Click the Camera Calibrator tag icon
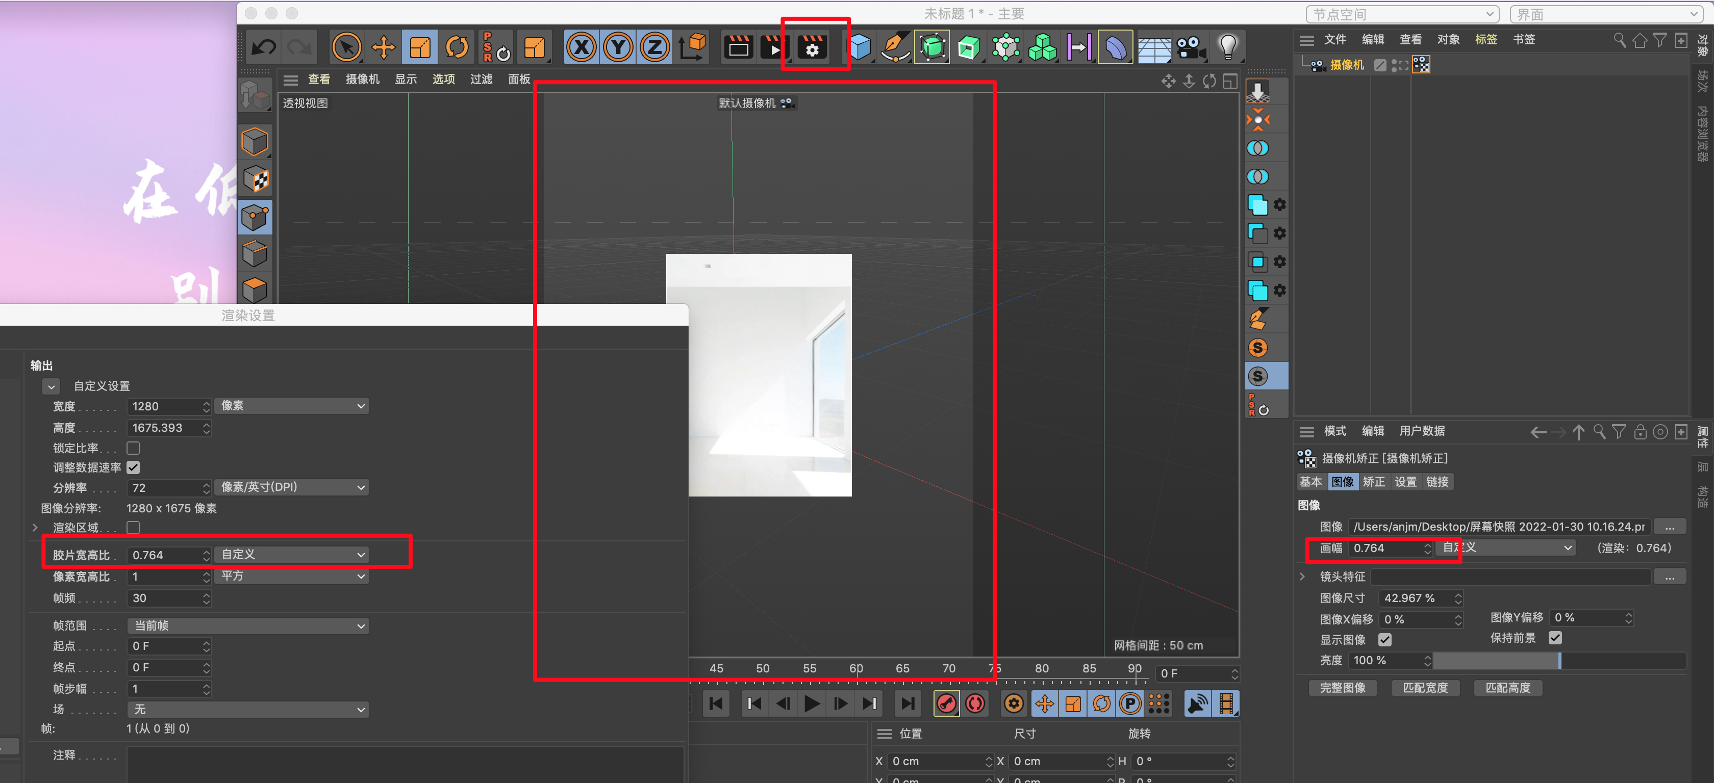1714x783 pixels. pyautogui.click(x=1421, y=64)
